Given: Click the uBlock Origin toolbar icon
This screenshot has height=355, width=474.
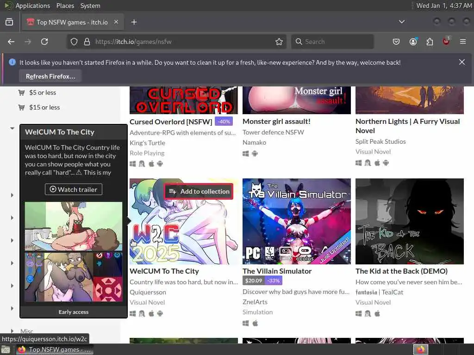Looking at the screenshot, I should [446, 41].
